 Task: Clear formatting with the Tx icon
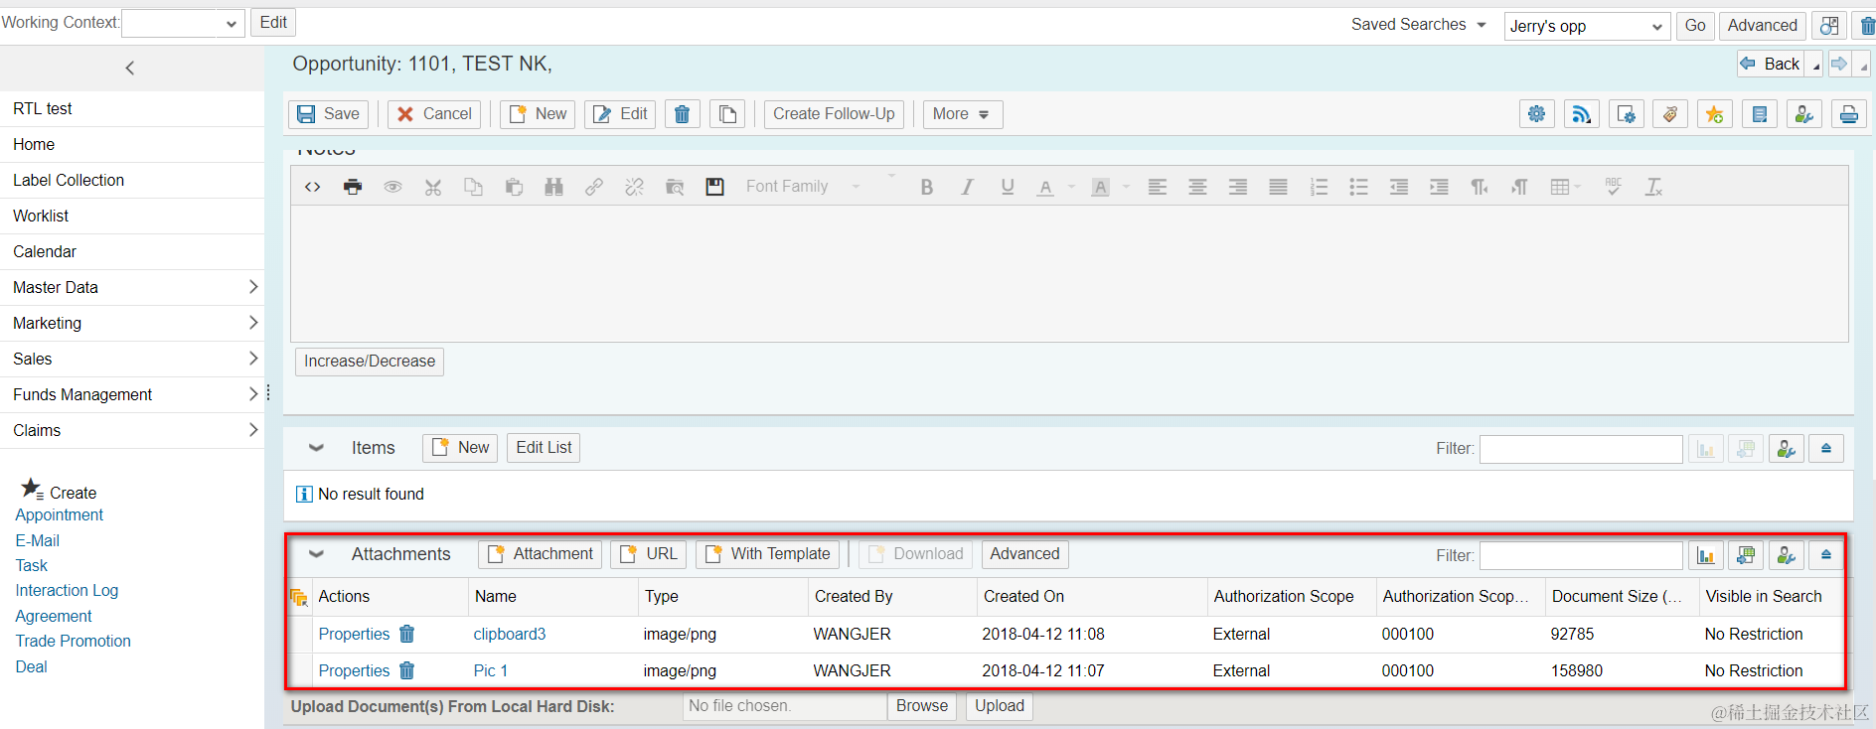coord(1653,187)
